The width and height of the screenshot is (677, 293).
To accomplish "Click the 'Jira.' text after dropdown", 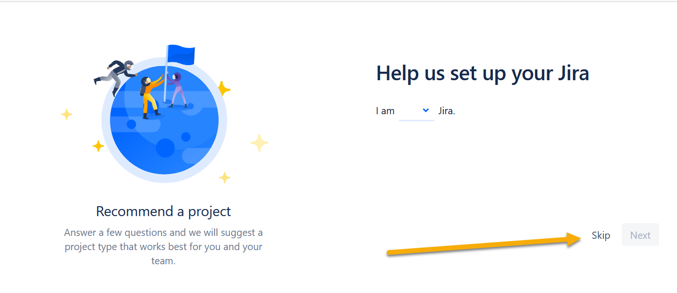I will [x=447, y=111].
